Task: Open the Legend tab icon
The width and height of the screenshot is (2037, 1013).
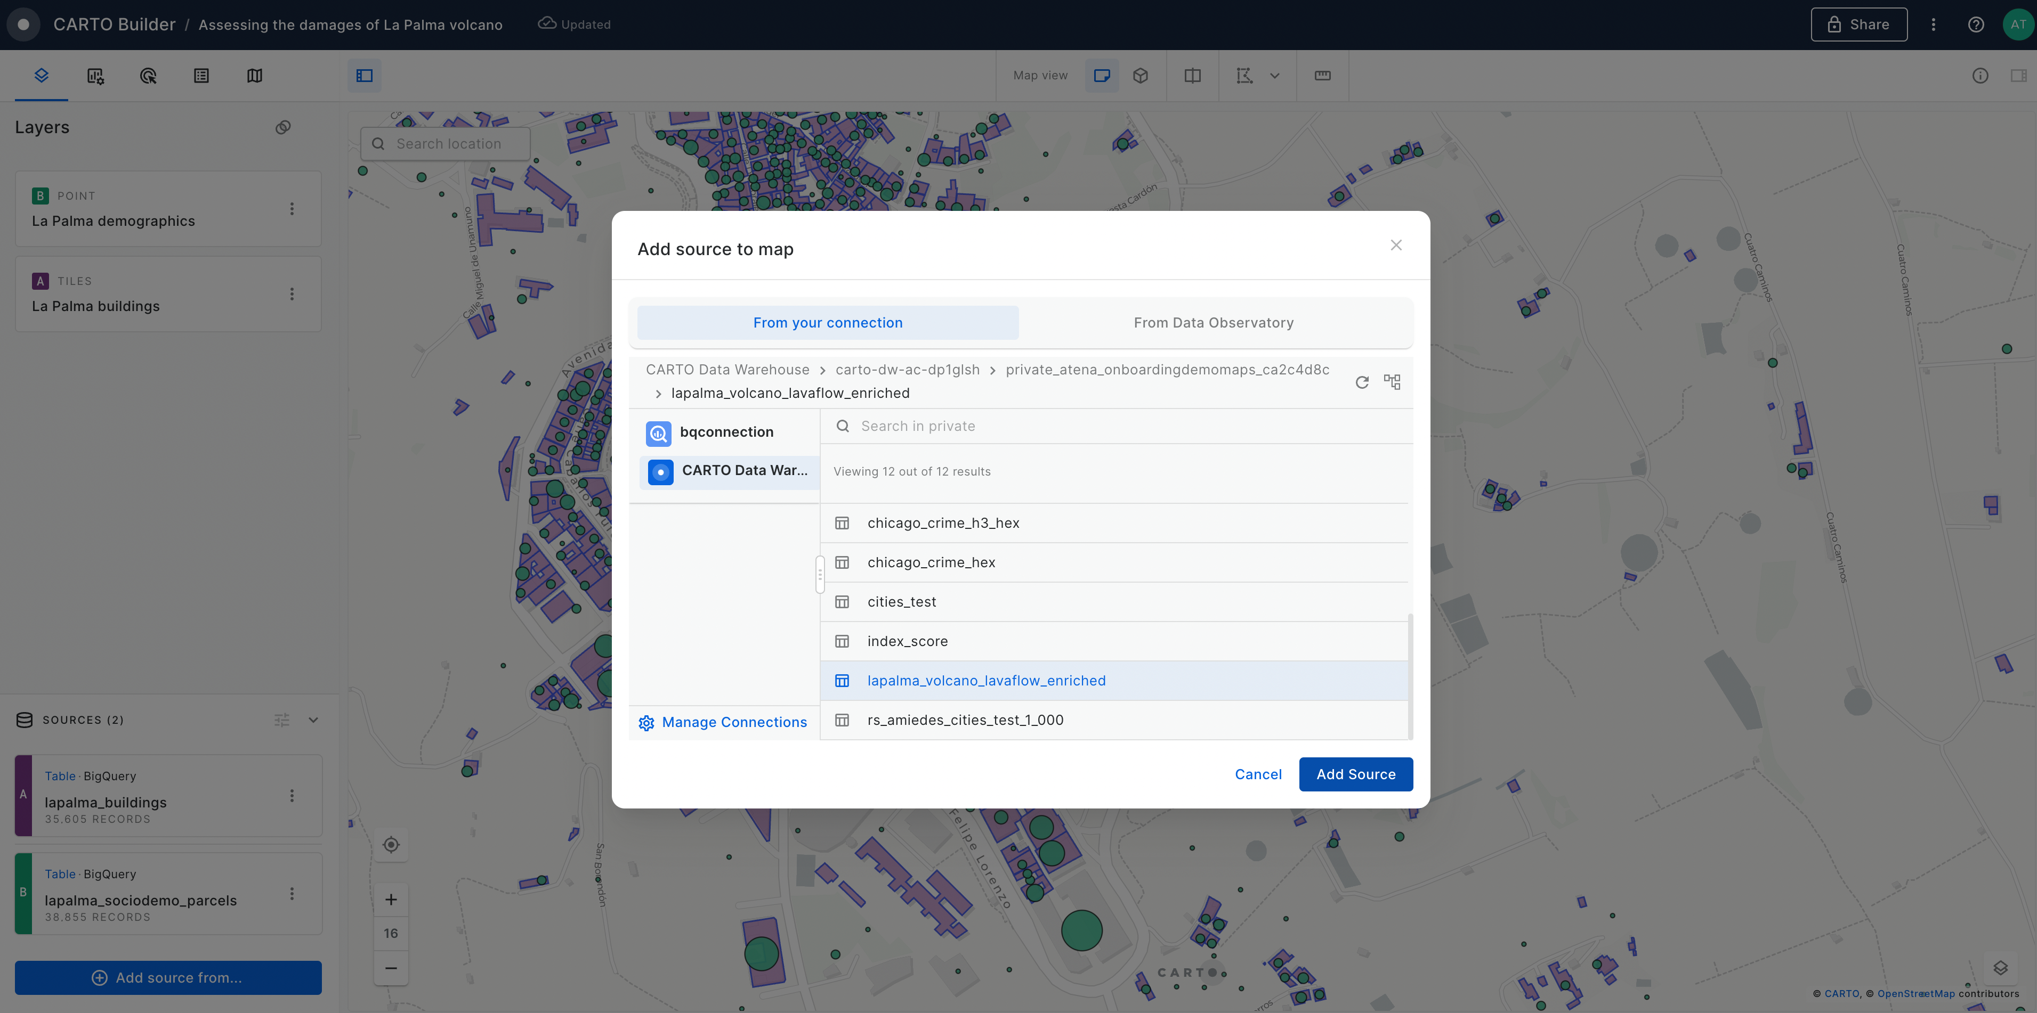Action: [x=201, y=76]
